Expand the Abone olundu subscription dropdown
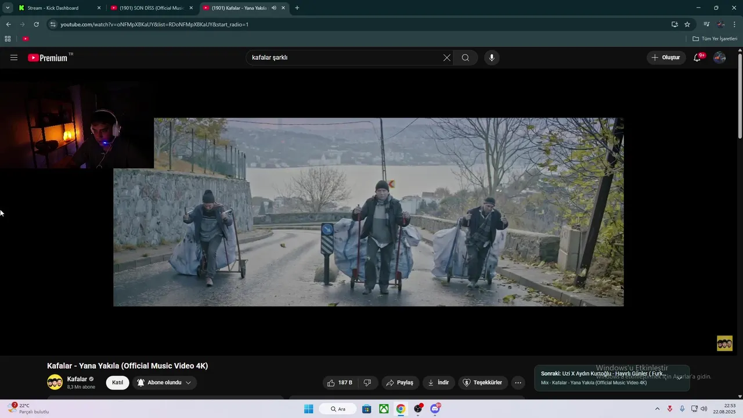This screenshot has height=418, width=743. click(188, 383)
